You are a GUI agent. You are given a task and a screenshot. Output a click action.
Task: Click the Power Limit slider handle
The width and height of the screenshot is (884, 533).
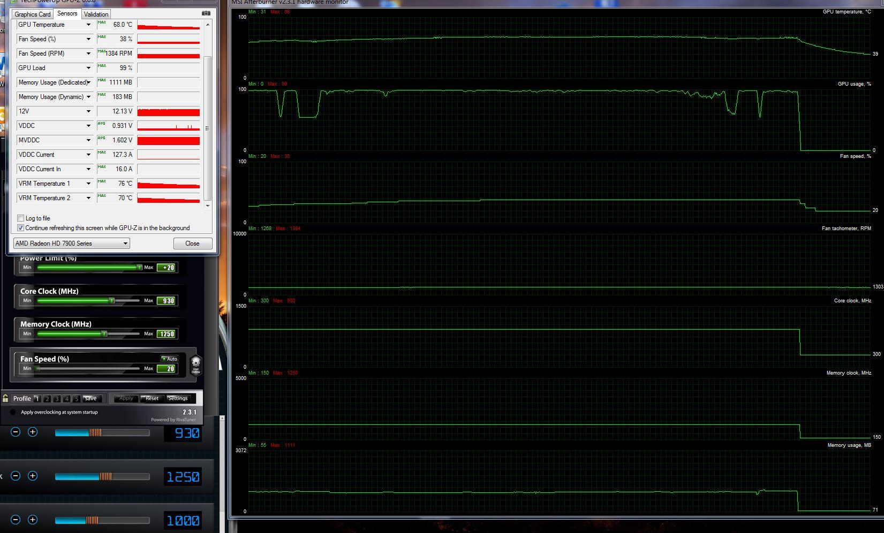click(139, 267)
